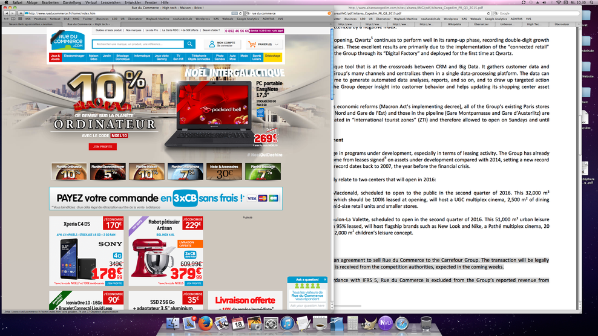Open the Bearbeiten menu
This screenshot has width=598, height=336.
pyautogui.click(x=50, y=2)
